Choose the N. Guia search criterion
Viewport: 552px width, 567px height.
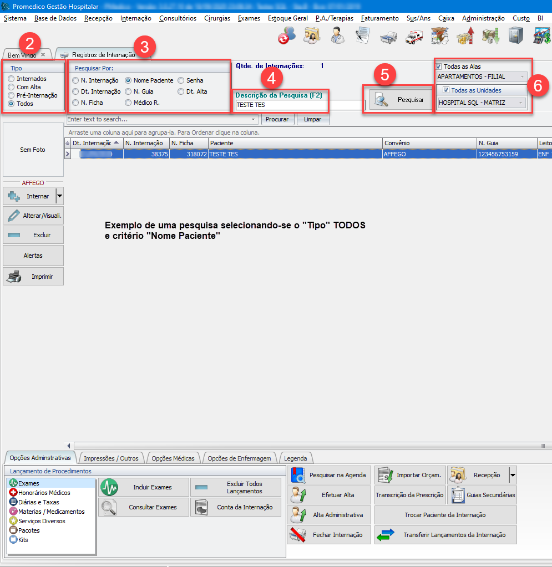coord(129,91)
